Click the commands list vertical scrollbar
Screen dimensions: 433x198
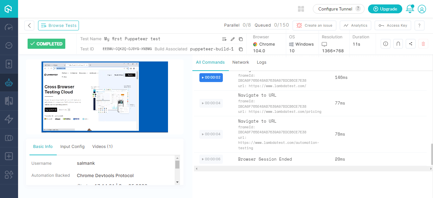click(431, 154)
